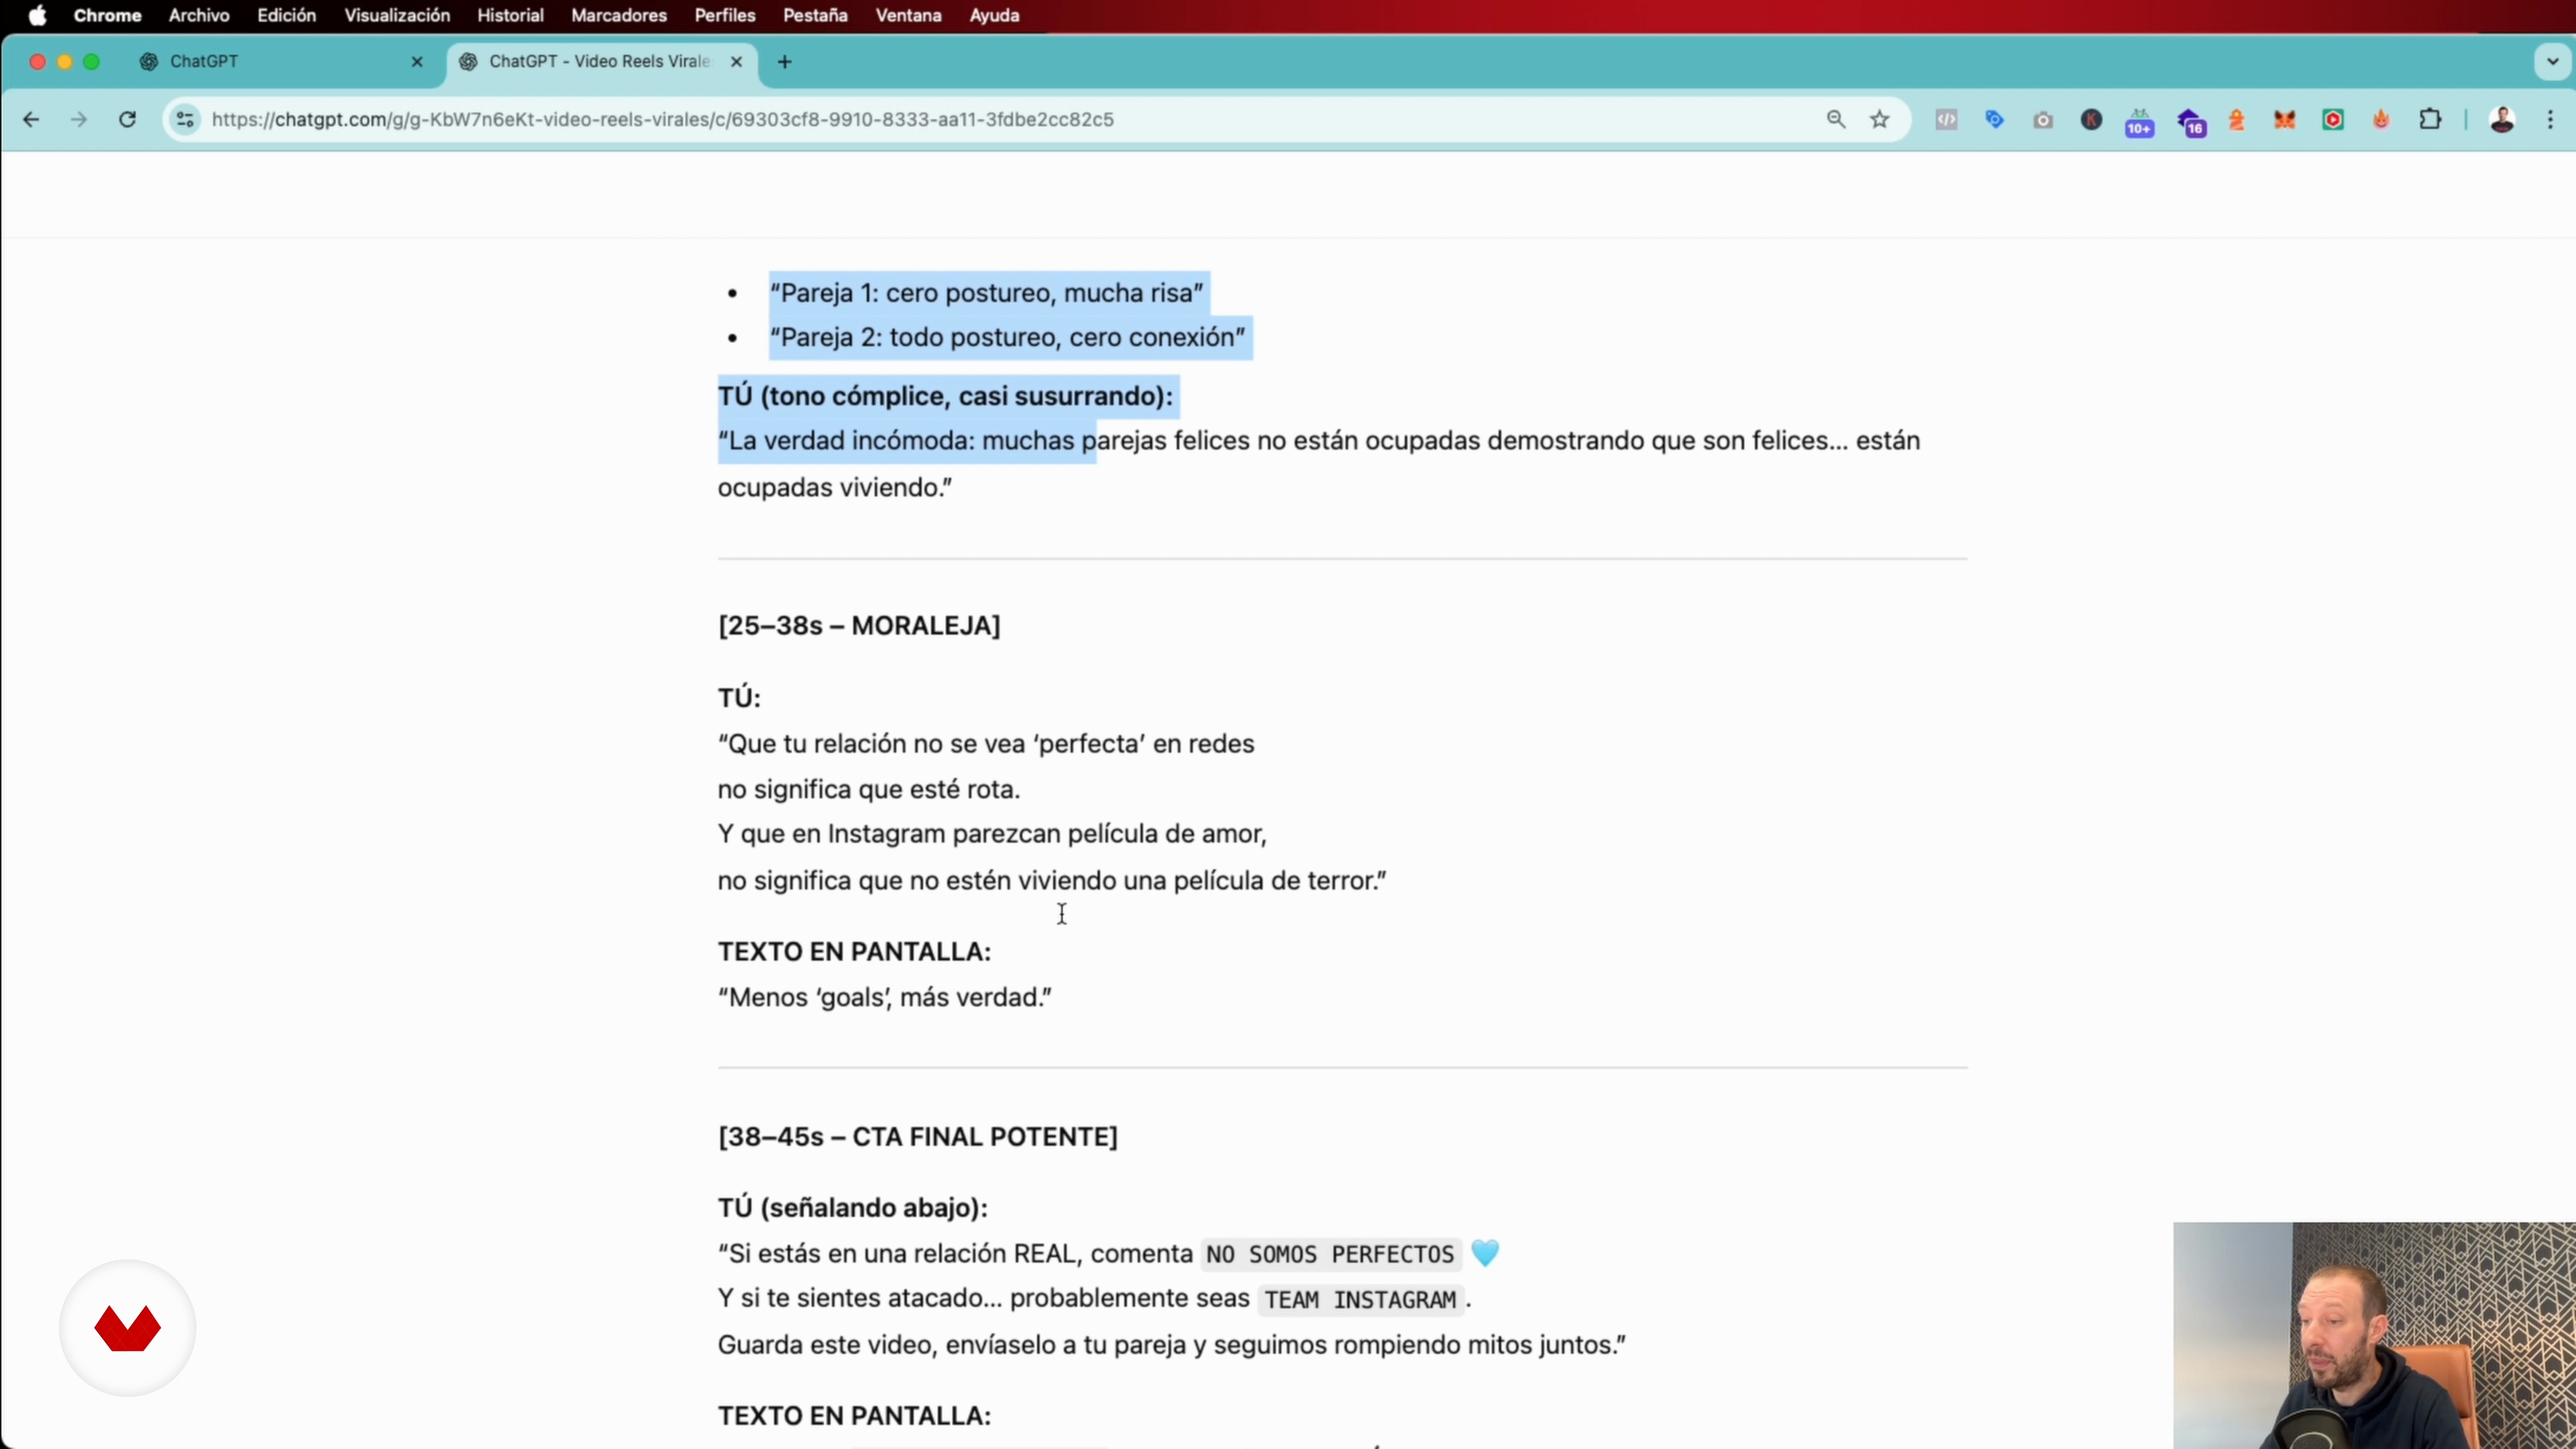Open the dark circle K extension
The image size is (2576, 1449).
click(x=2091, y=120)
